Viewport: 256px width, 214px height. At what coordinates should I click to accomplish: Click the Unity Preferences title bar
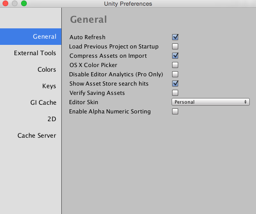128,4
